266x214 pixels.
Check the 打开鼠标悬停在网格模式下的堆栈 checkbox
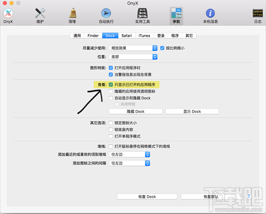point(111,146)
